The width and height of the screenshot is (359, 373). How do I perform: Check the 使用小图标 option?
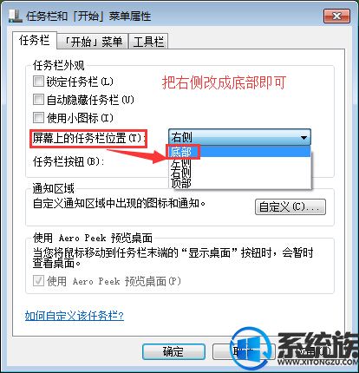pos(38,117)
